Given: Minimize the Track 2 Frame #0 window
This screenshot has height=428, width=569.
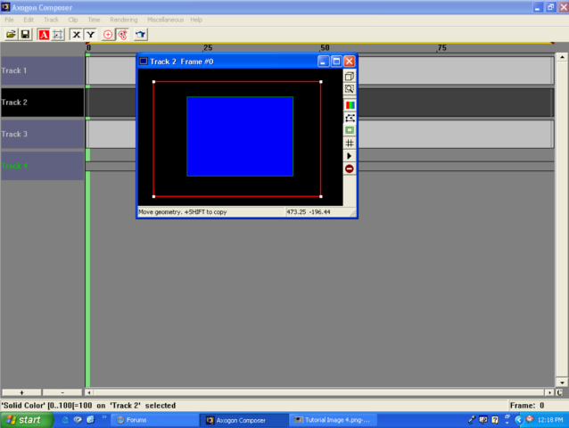Looking at the screenshot, I should click(x=324, y=62).
